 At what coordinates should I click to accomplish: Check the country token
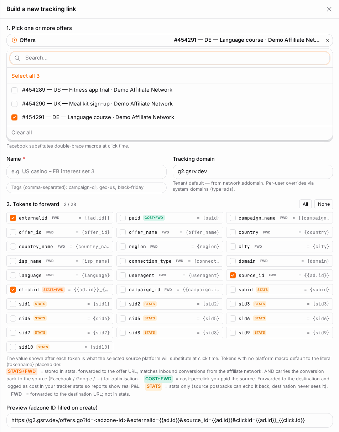233,232
